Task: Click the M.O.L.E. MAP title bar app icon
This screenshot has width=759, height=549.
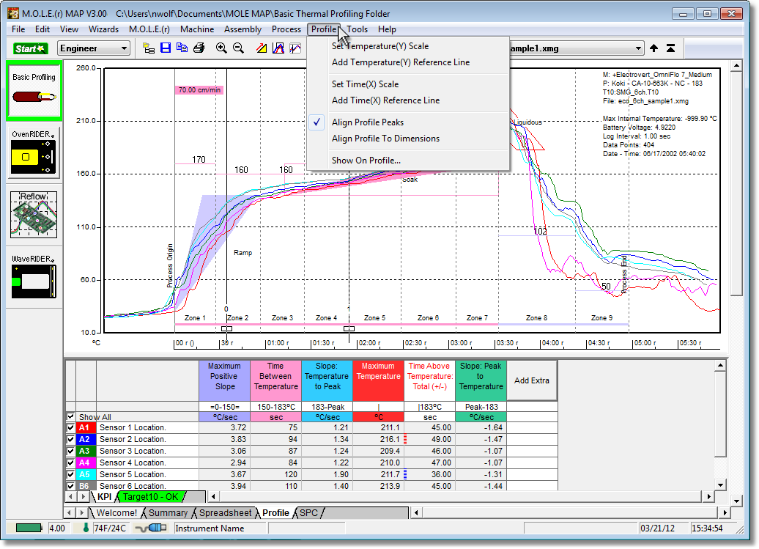Action: point(13,13)
